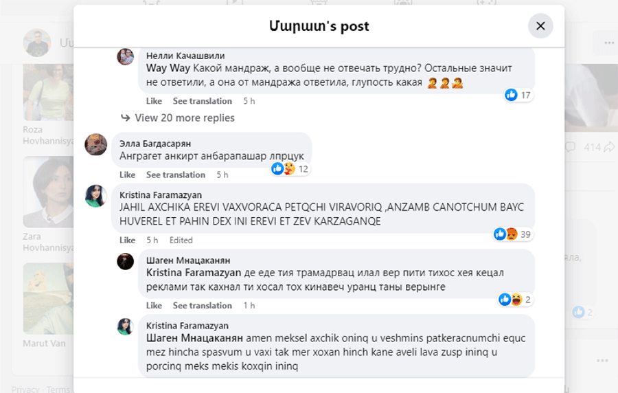
Task: View the 17 like reactions on Нелли's comment
Action: (x=518, y=95)
